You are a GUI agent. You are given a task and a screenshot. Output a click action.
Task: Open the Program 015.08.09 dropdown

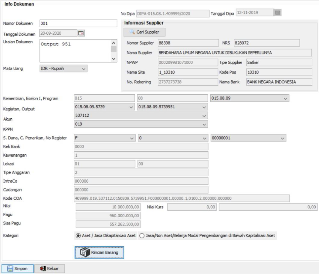click(286, 98)
